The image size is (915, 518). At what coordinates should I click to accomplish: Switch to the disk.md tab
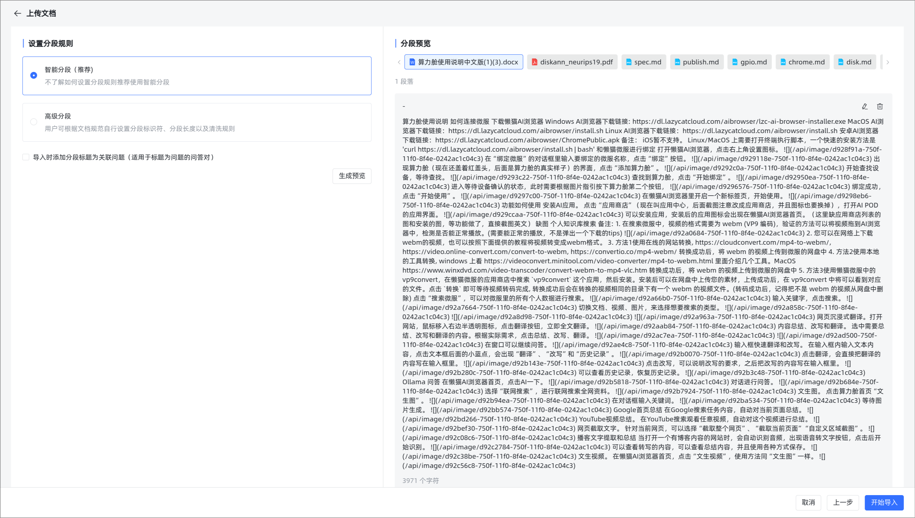click(855, 62)
